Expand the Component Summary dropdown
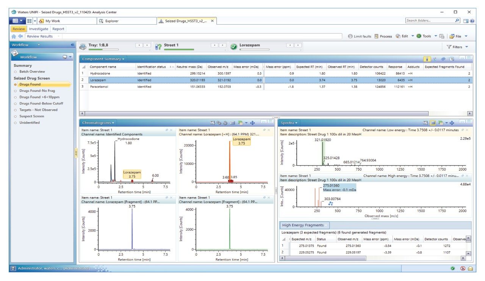Viewport: 485px width, 281px height. pos(103,59)
